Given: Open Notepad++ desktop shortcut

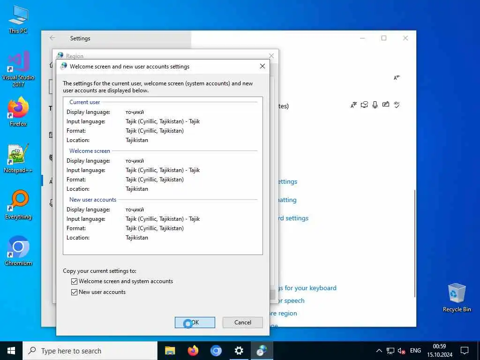Looking at the screenshot, I should coord(18,158).
